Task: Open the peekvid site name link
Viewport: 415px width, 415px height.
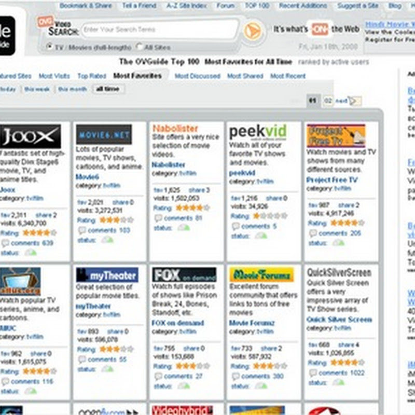Action: coord(242,173)
